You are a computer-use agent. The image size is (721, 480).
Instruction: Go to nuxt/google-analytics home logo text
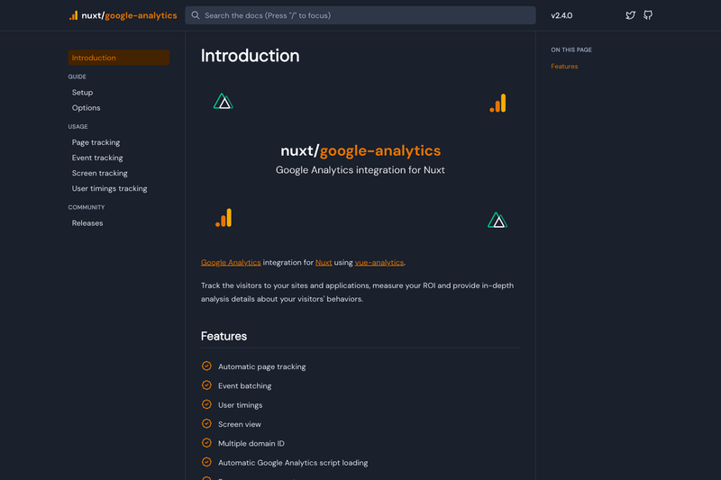129,15
